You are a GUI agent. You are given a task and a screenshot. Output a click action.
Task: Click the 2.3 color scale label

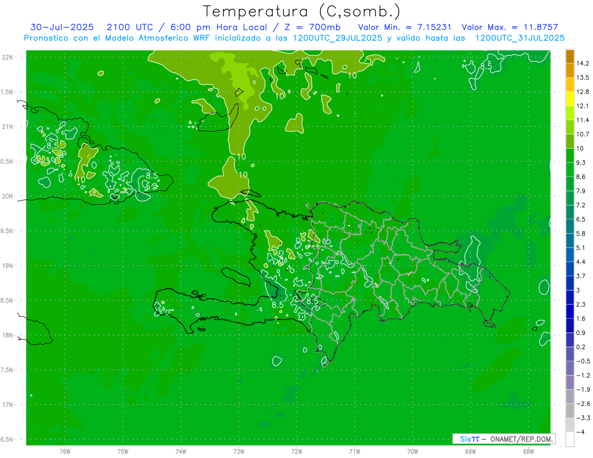pos(581,304)
